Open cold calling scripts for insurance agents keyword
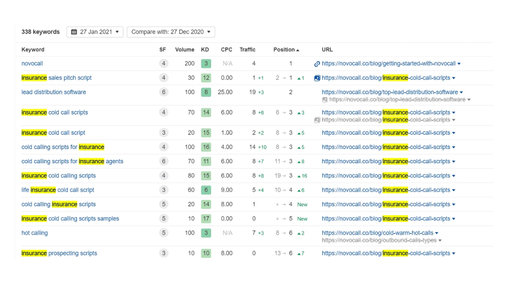The width and height of the screenshot is (508, 283). (x=72, y=161)
